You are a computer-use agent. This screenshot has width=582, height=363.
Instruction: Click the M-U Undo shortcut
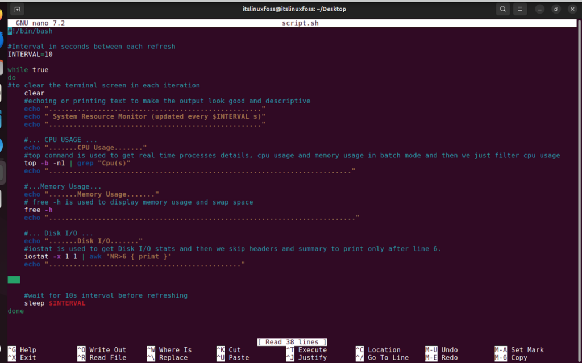pos(442,349)
